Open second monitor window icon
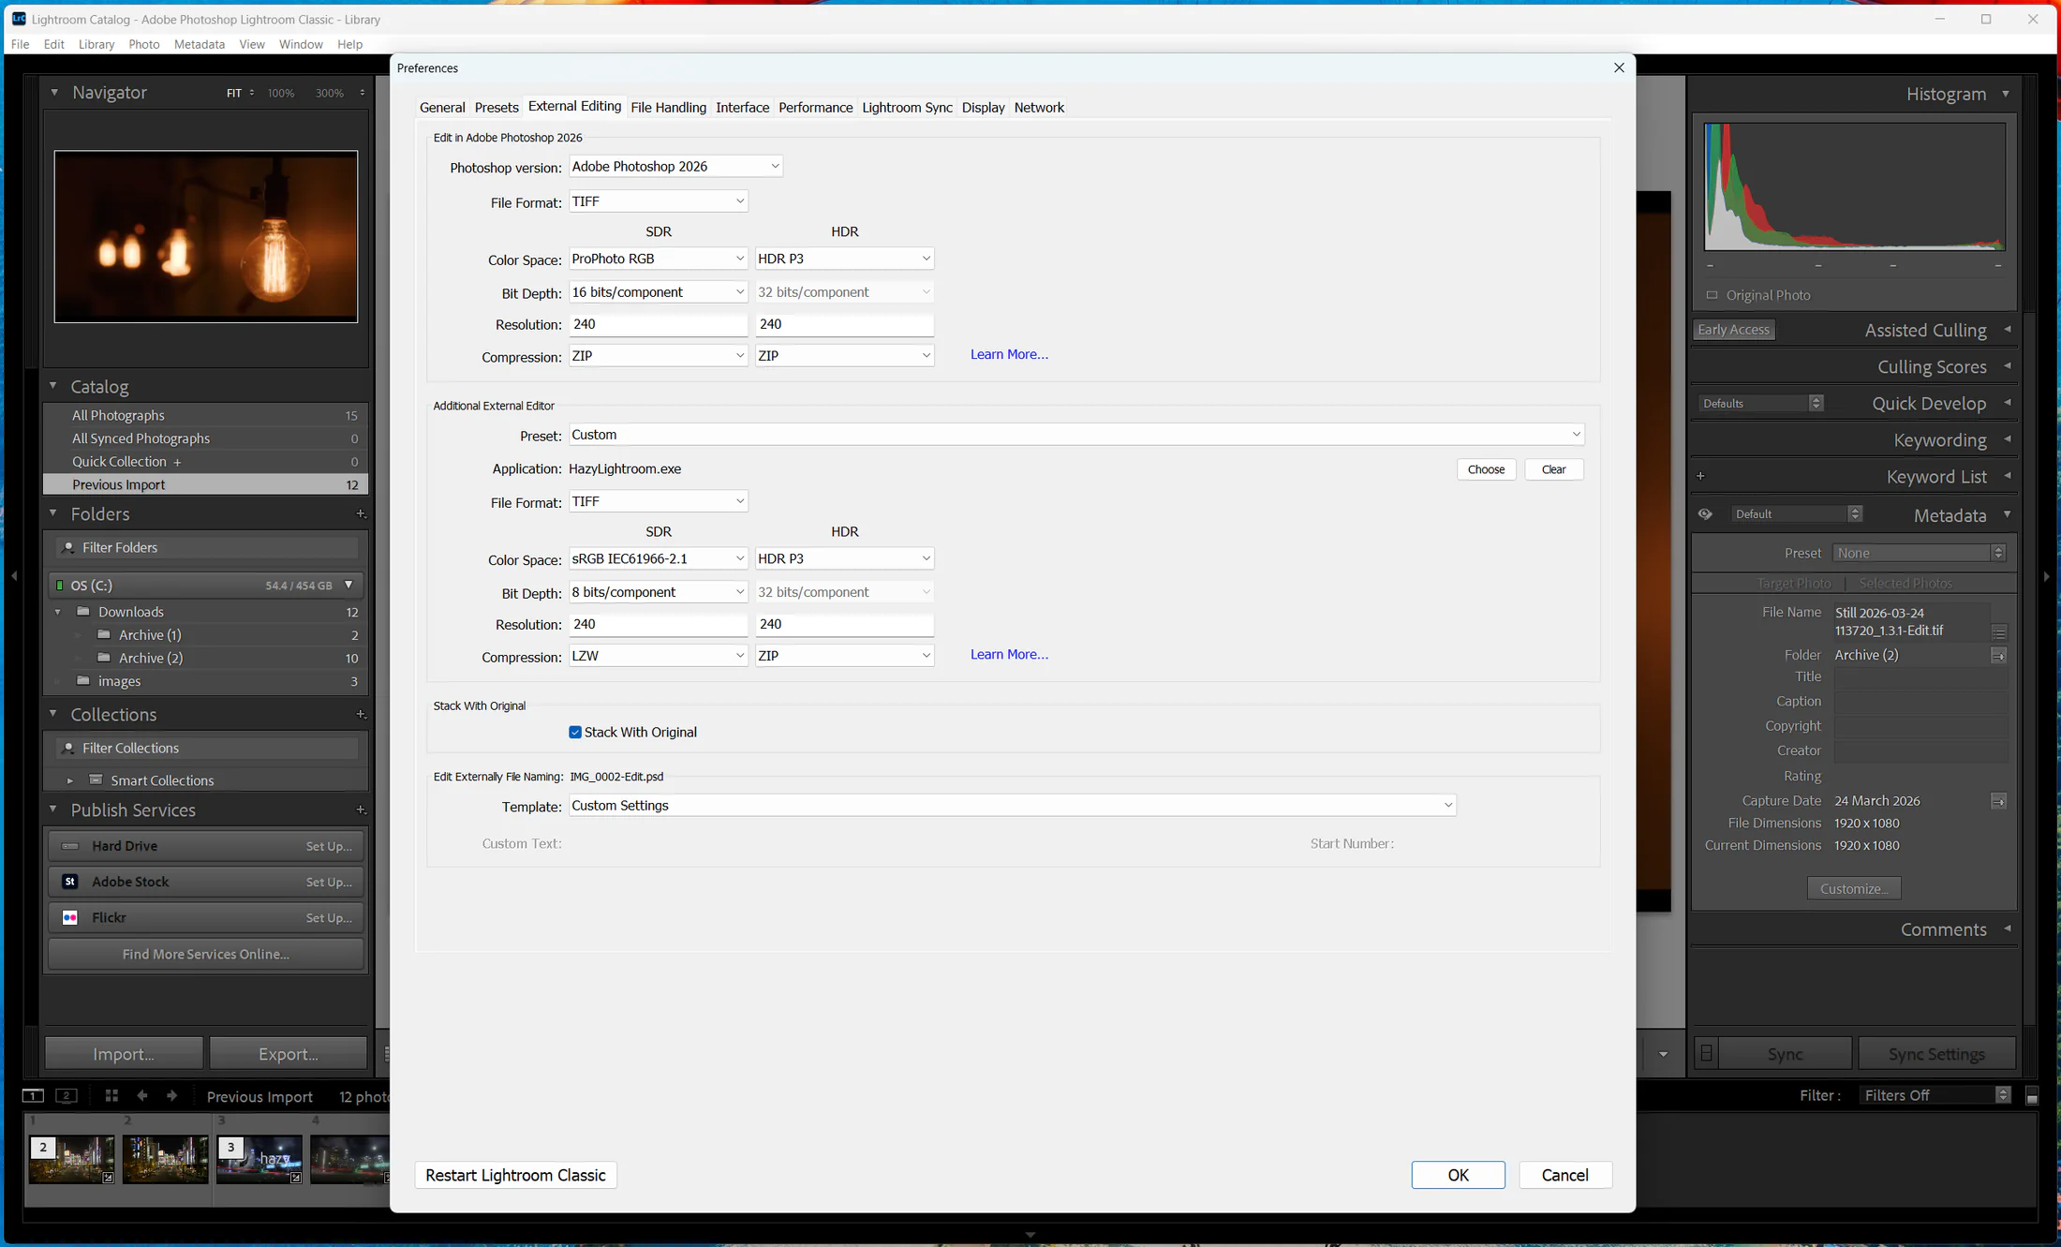 click(67, 1095)
